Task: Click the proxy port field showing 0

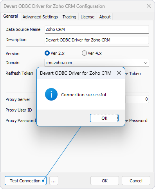Action: pyautogui.click(x=137, y=99)
